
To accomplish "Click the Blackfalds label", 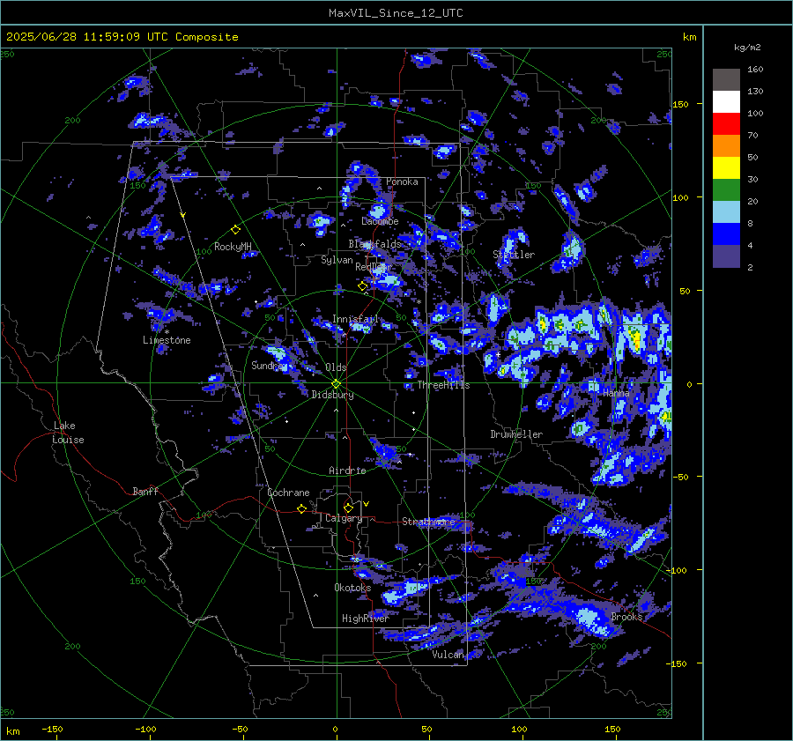I will [x=374, y=244].
